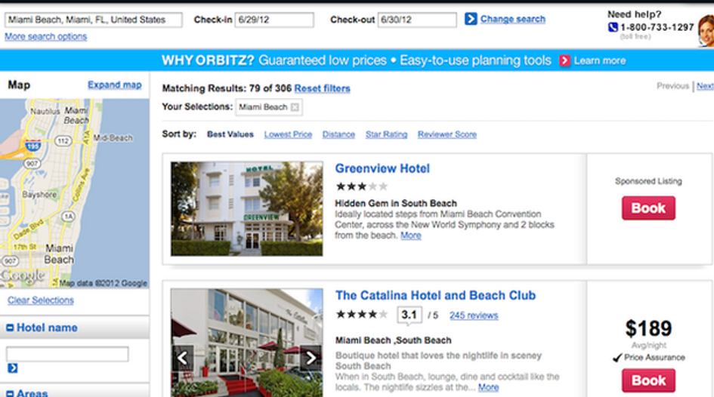714x397 pixels.
Task: Click the Check-in date field
Action: [x=274, y=20]
